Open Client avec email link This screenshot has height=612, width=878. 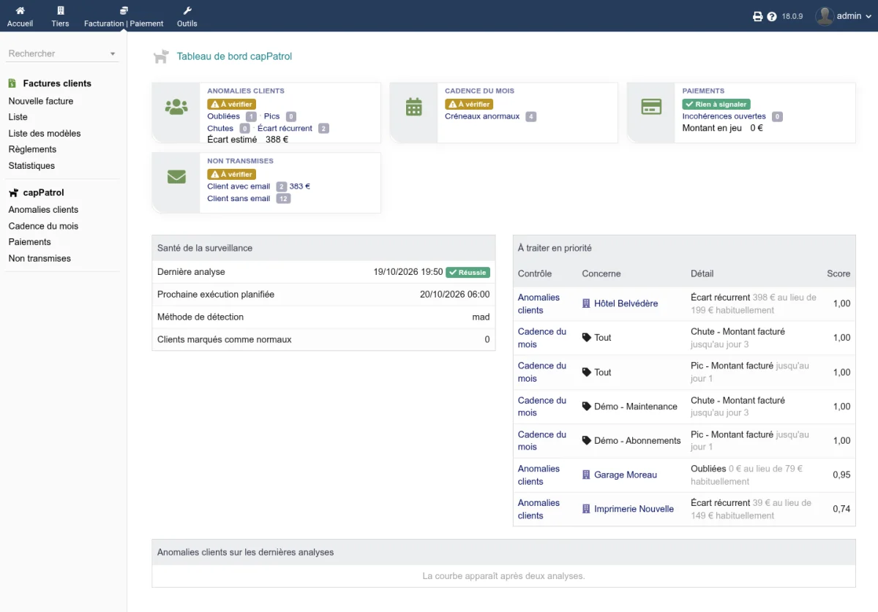(239, 186)
